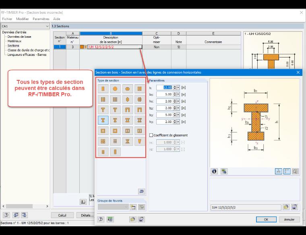The width and height of the screenshot is (306, 235).
Task: Open dropdown arrow of the h3 parameter
Action: click(x=178, y=122)
